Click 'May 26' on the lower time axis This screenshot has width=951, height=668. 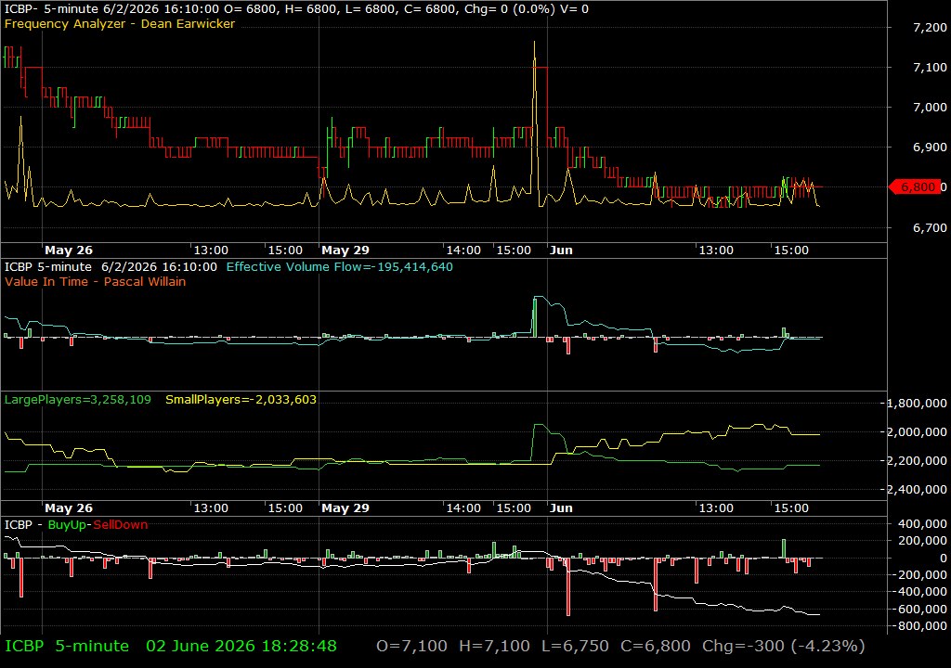[69, 508]
